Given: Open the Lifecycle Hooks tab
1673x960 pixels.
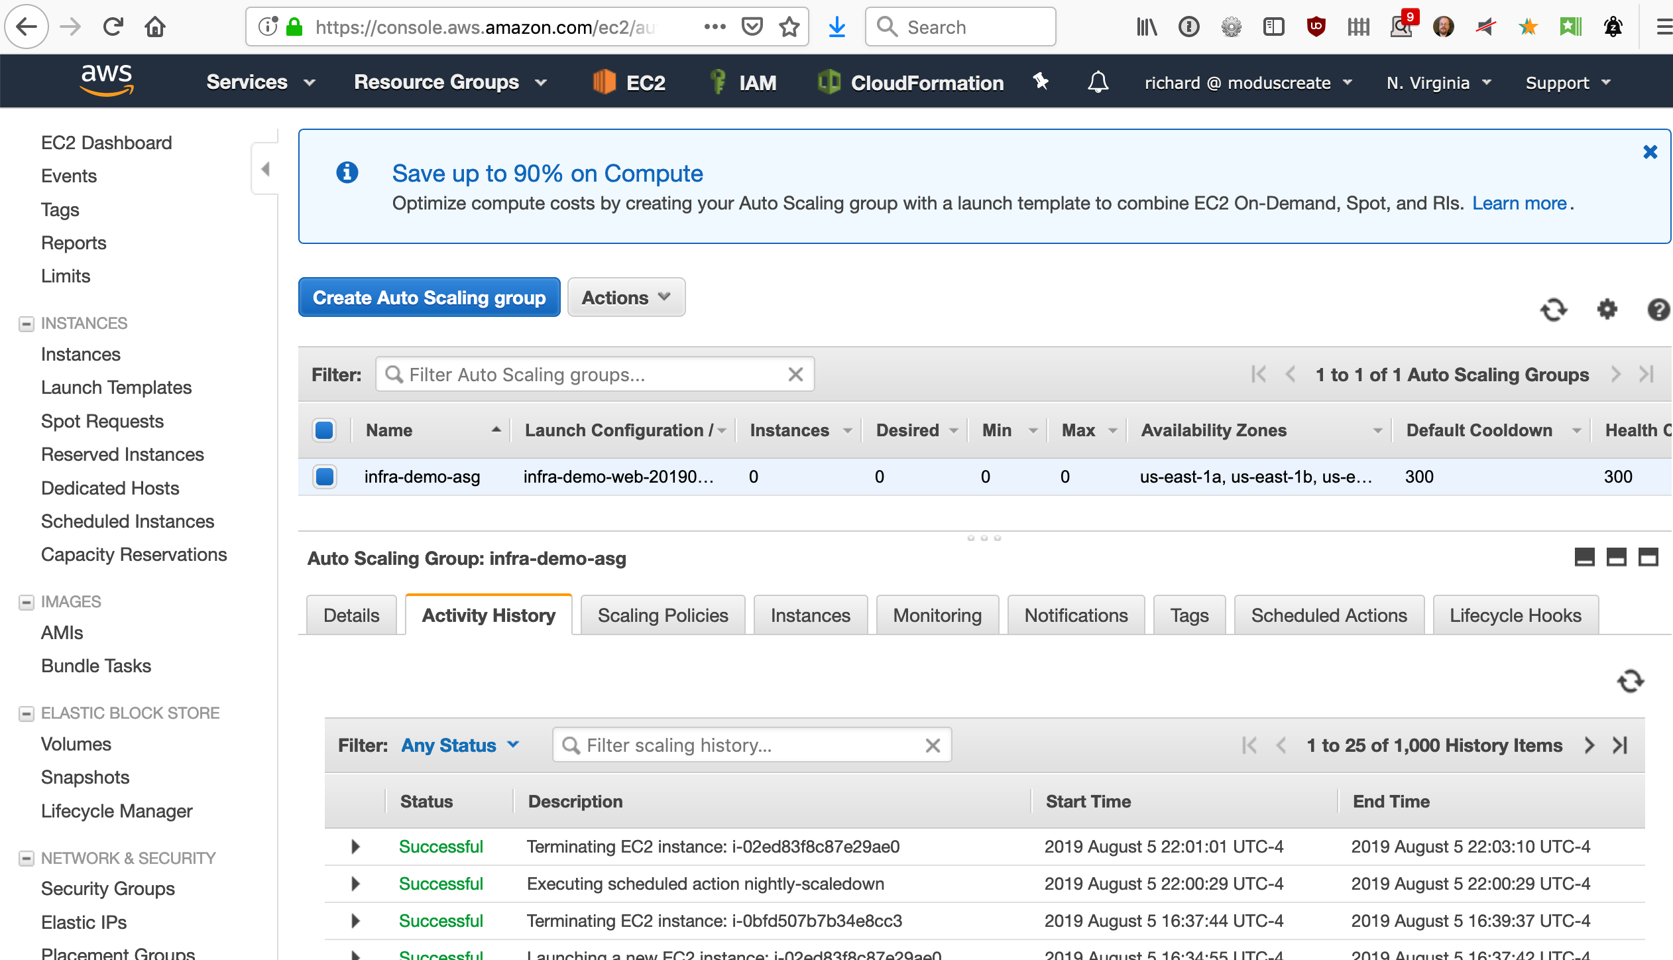Looking at the screenshot, I should tap(1515, 615).
